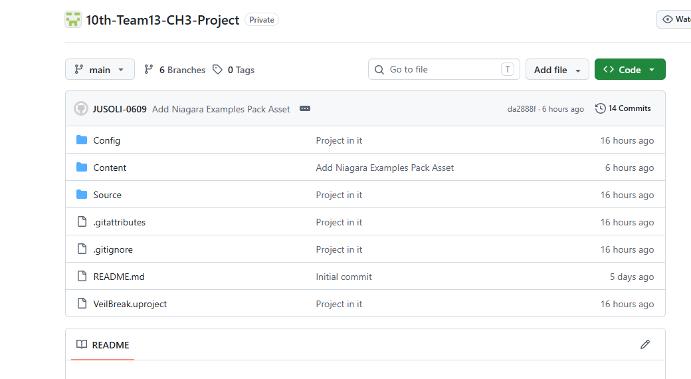Screen dimensions: 691x379
Task: Expand commit message ellipsis icon
Action: tap(305, 108)
